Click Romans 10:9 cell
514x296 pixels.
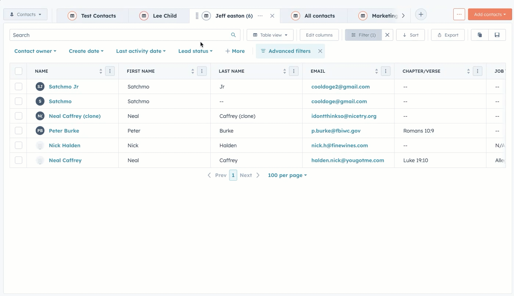point(418,131)
